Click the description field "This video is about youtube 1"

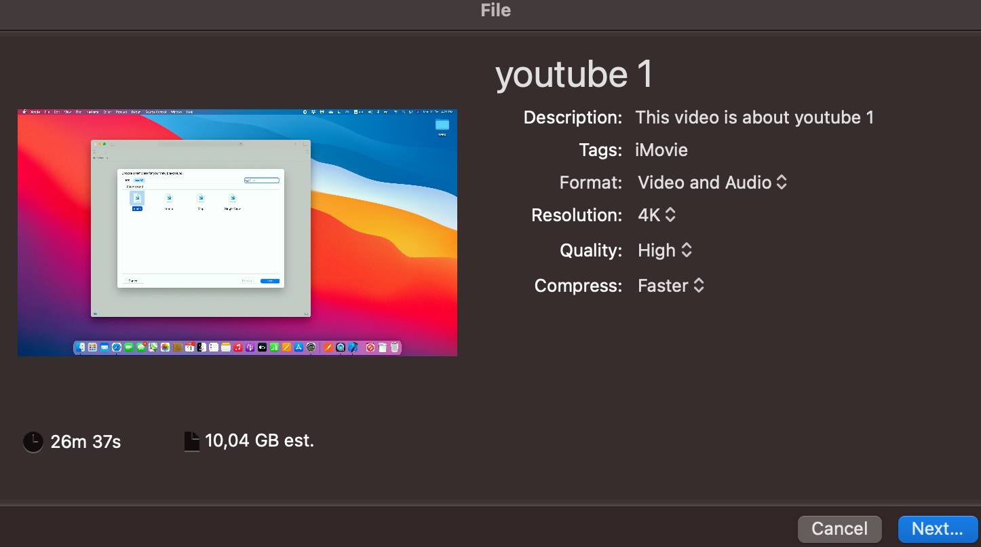(x=754, y=117)
